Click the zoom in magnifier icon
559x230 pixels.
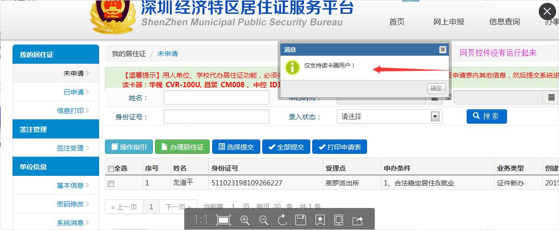(245, 220)
